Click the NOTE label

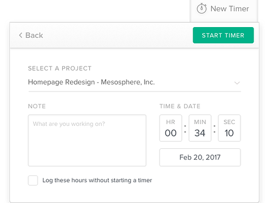(37, 106)
